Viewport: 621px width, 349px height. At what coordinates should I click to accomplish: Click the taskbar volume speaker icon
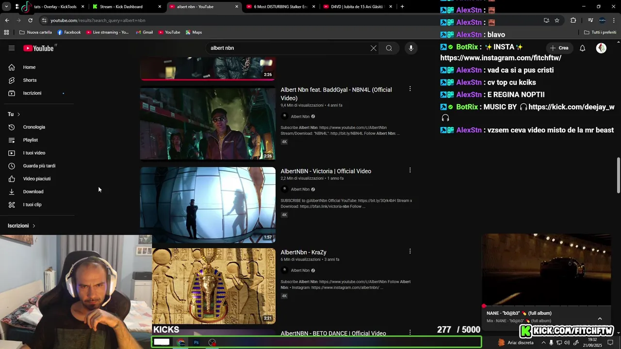(567, 343)
